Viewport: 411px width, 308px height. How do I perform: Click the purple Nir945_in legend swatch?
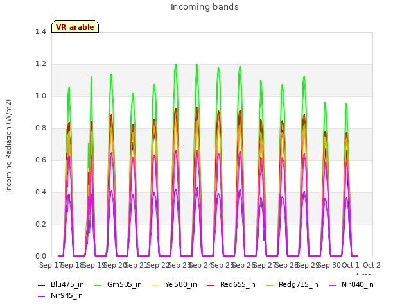[41, 296]
